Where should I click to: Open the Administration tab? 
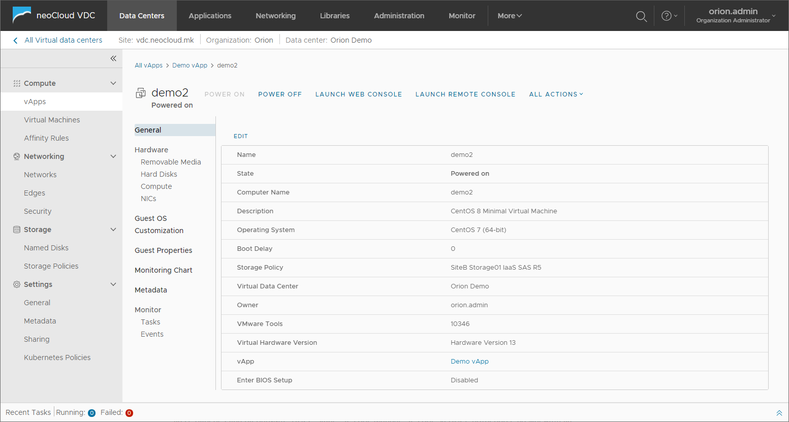coord(399,16)
